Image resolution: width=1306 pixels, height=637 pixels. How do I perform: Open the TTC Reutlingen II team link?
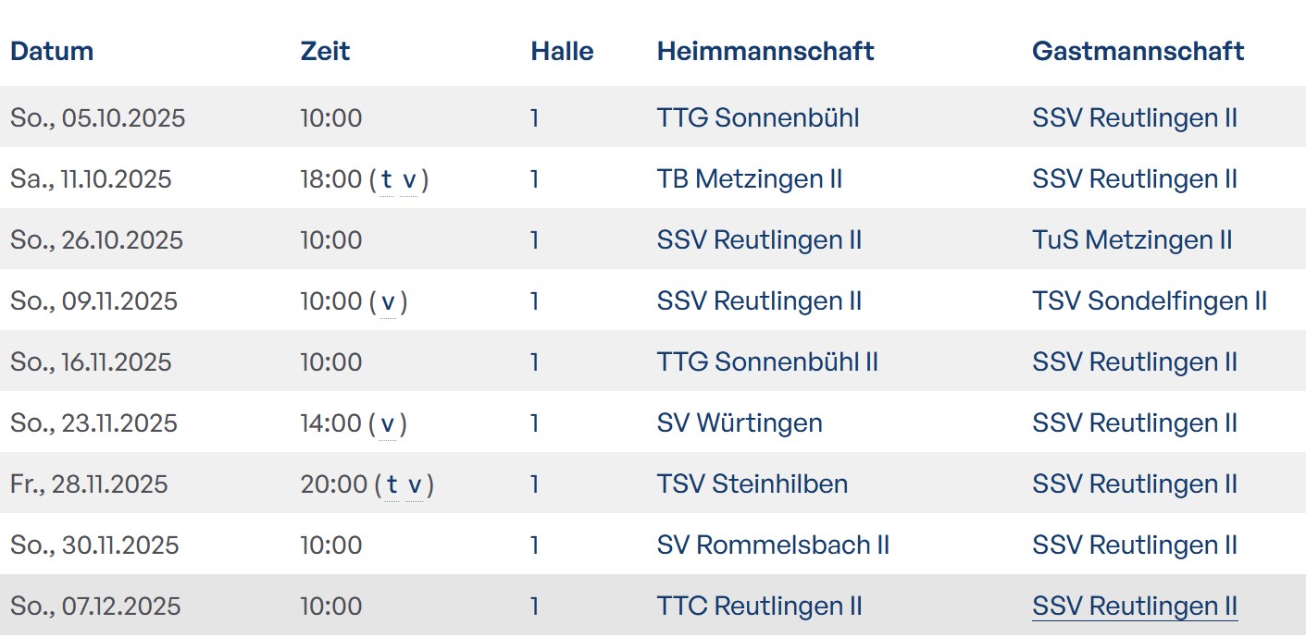[759, 606]
